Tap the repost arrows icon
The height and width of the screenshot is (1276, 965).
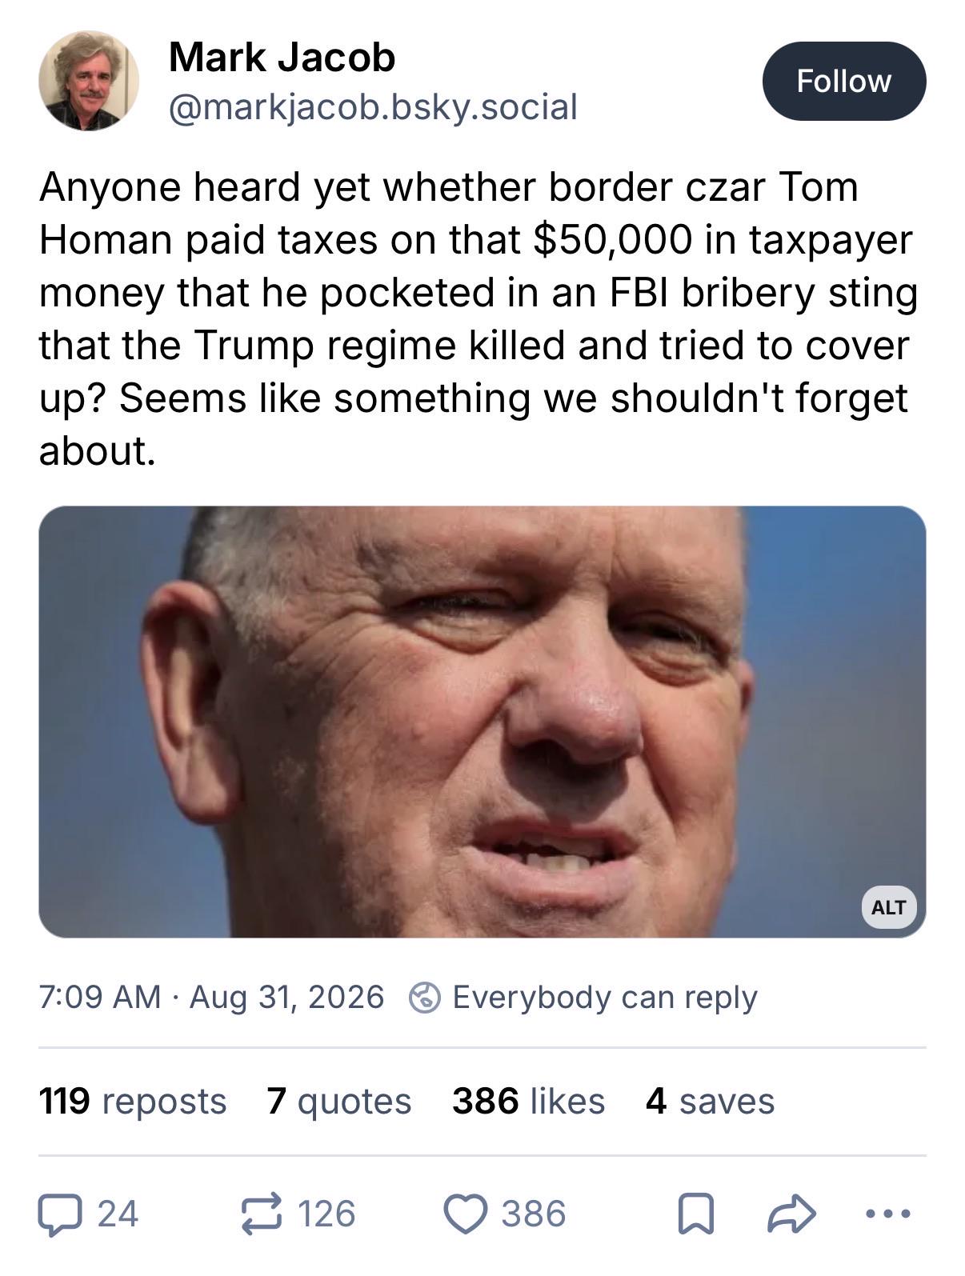click(262, 1213)
